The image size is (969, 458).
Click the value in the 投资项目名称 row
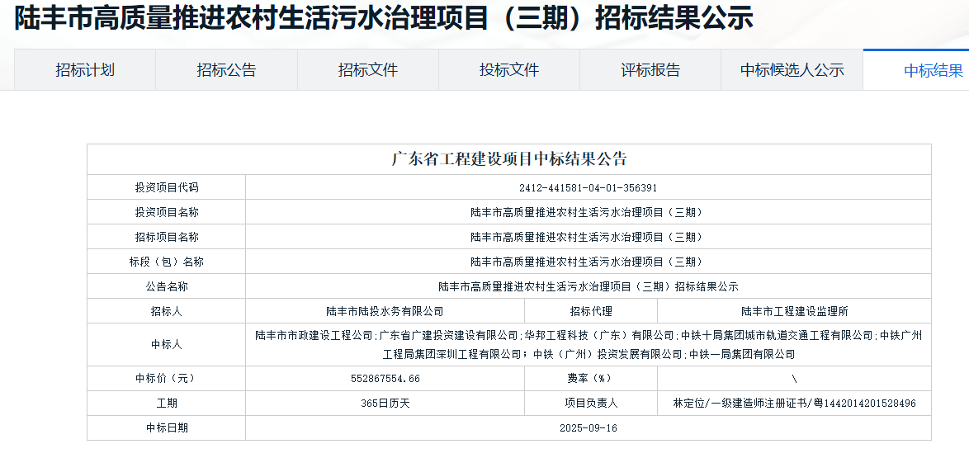pyautogui.click(x=588, y=212)
